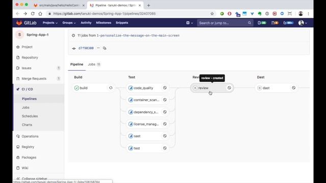
Task: Open Milestones in top navigation
Action: (103, 23)
